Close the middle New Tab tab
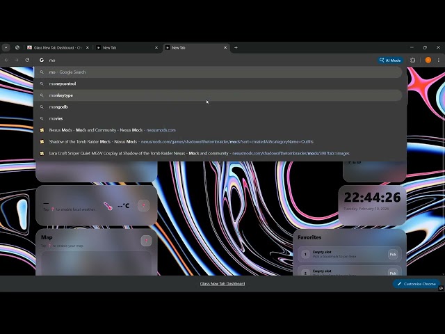445x334 pixels. pyautogui.click(x=156, y=48)
